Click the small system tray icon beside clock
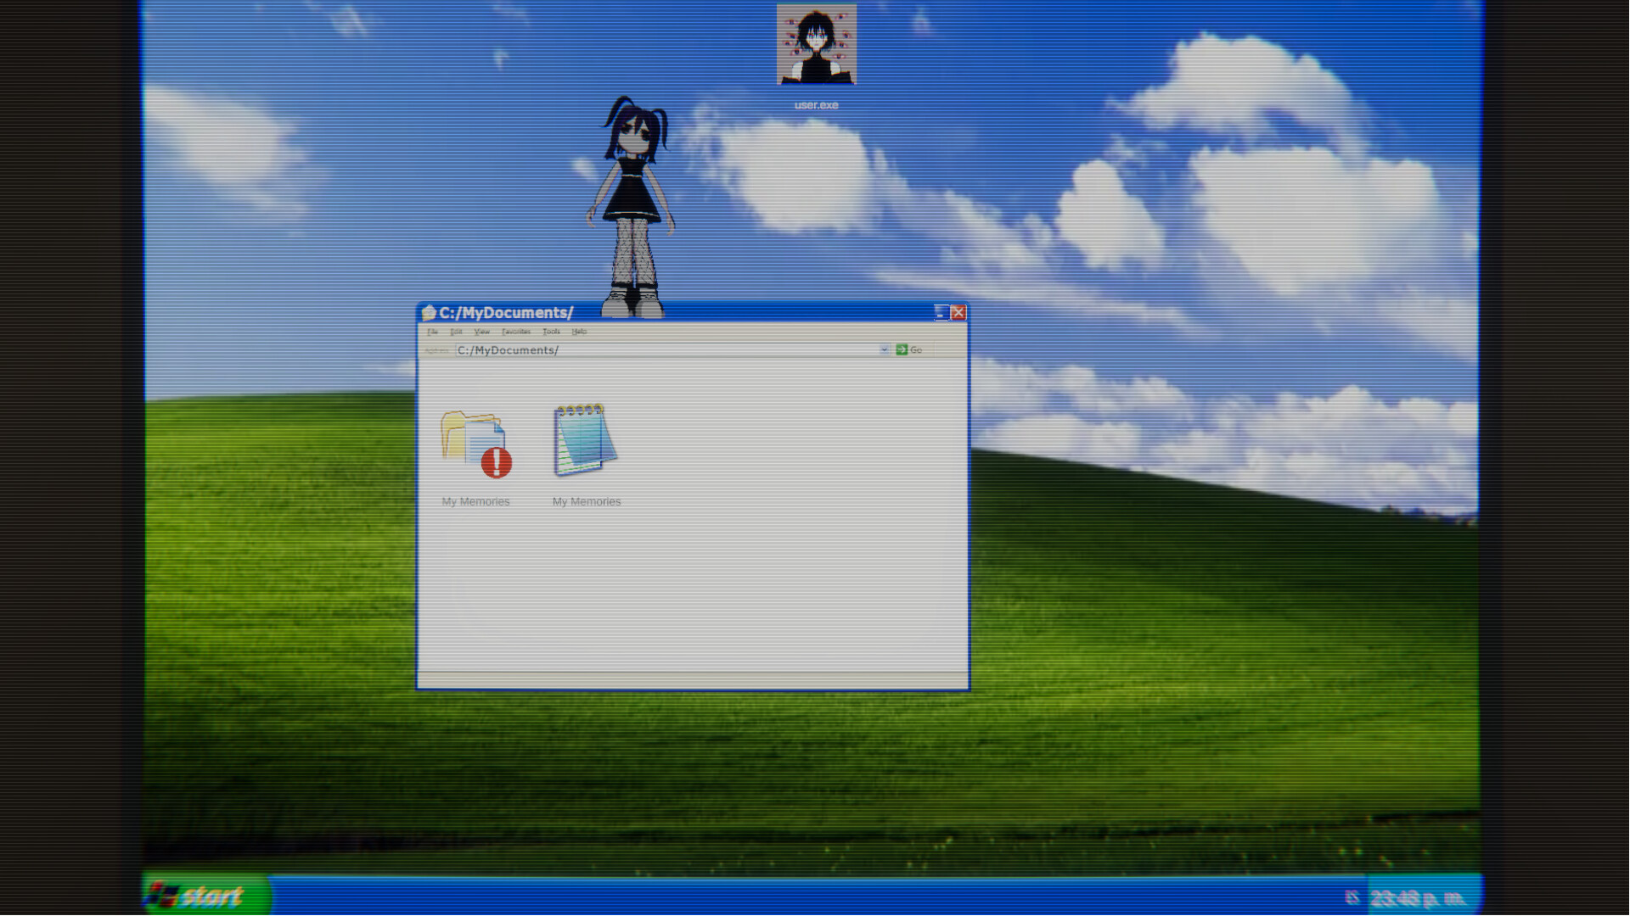The width and height of the screenshot is (1630, 916). [x=1352, y=897]
